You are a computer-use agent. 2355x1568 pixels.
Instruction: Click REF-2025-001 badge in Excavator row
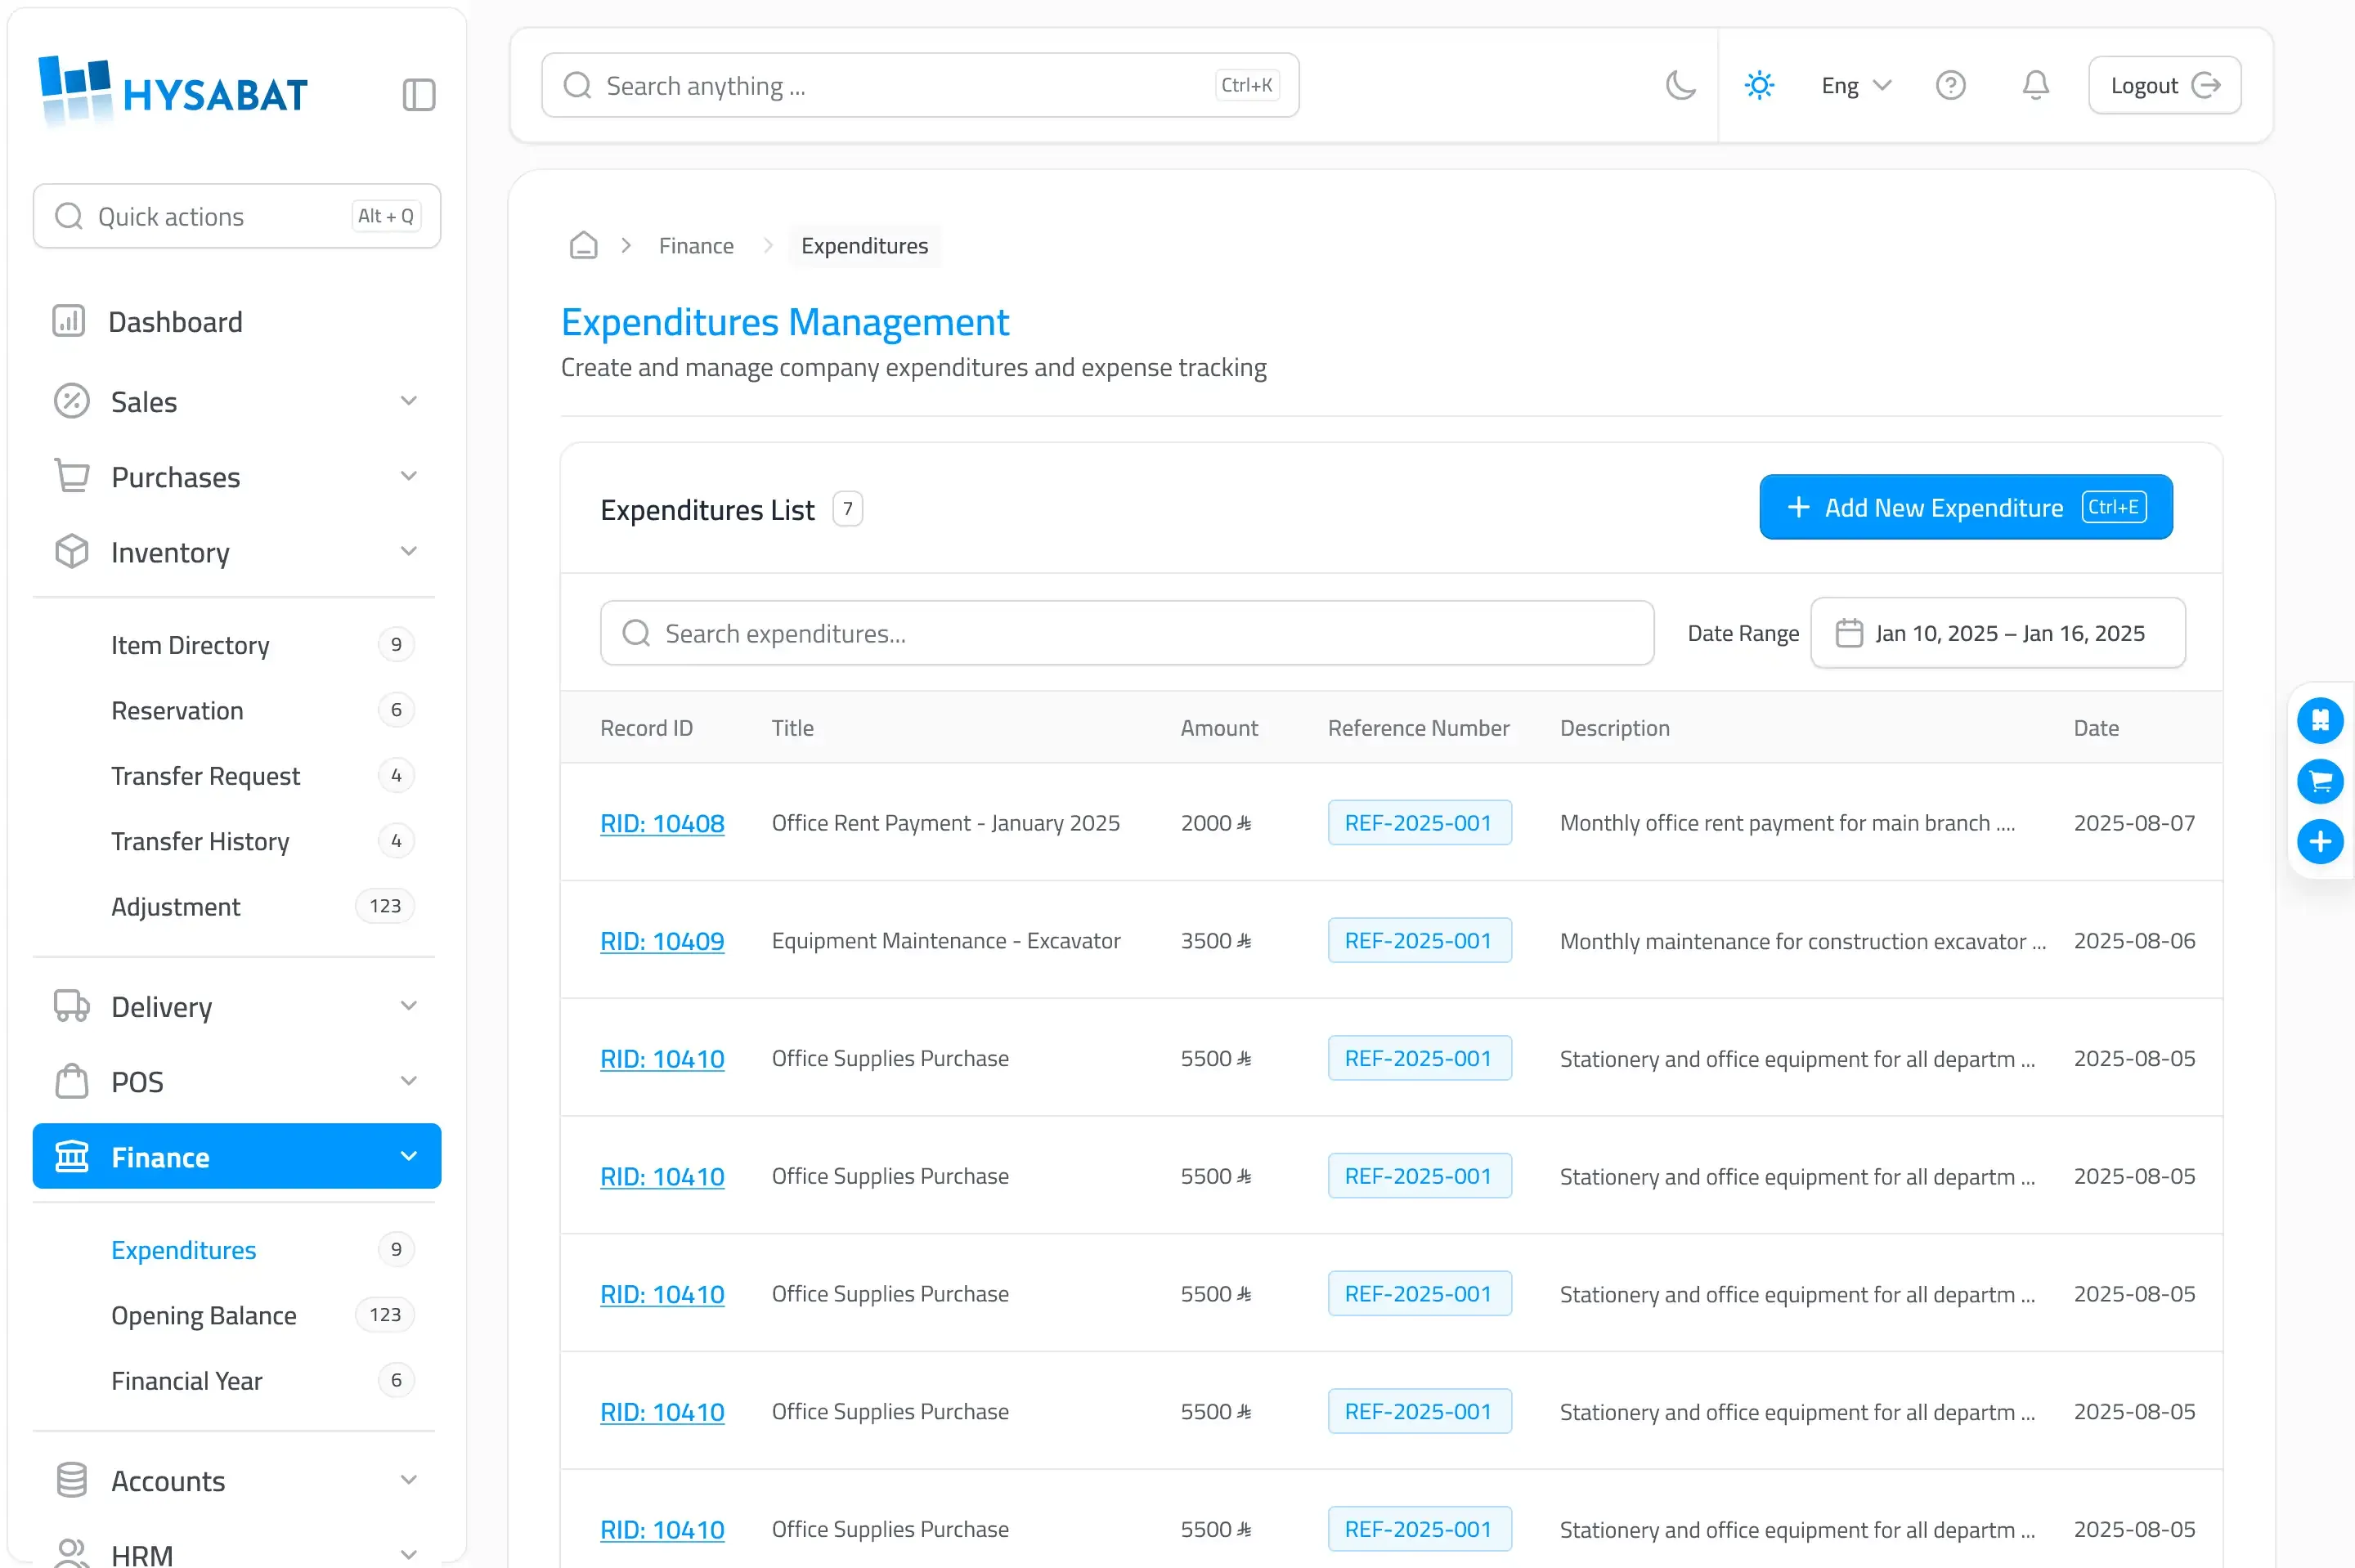[1419, 940]
